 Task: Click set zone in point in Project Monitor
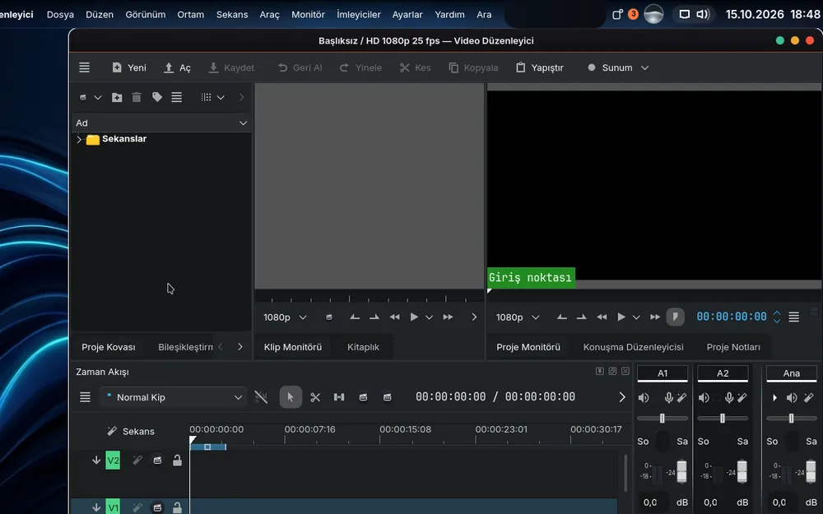561,317
